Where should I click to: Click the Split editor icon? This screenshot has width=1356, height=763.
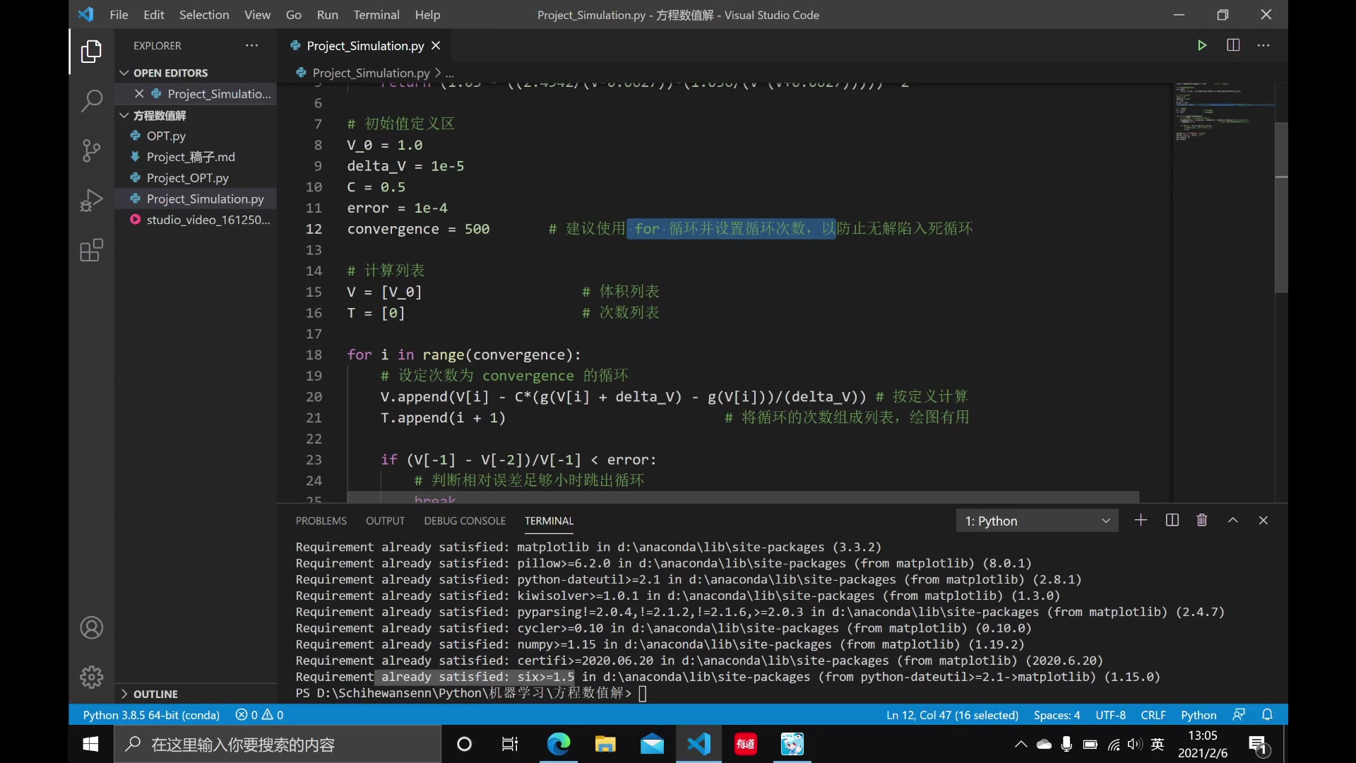(x=1234, y=45)
